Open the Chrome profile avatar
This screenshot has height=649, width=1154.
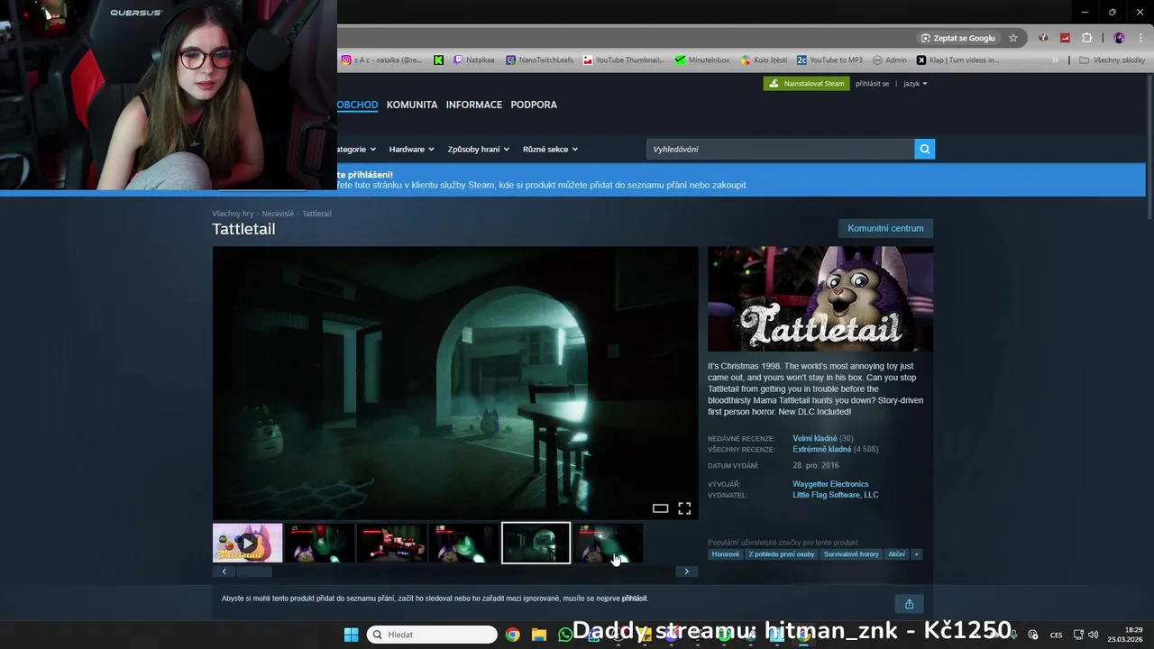(1119, 38)
